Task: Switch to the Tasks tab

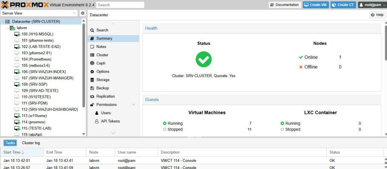Action: click(x=10, y=143)
